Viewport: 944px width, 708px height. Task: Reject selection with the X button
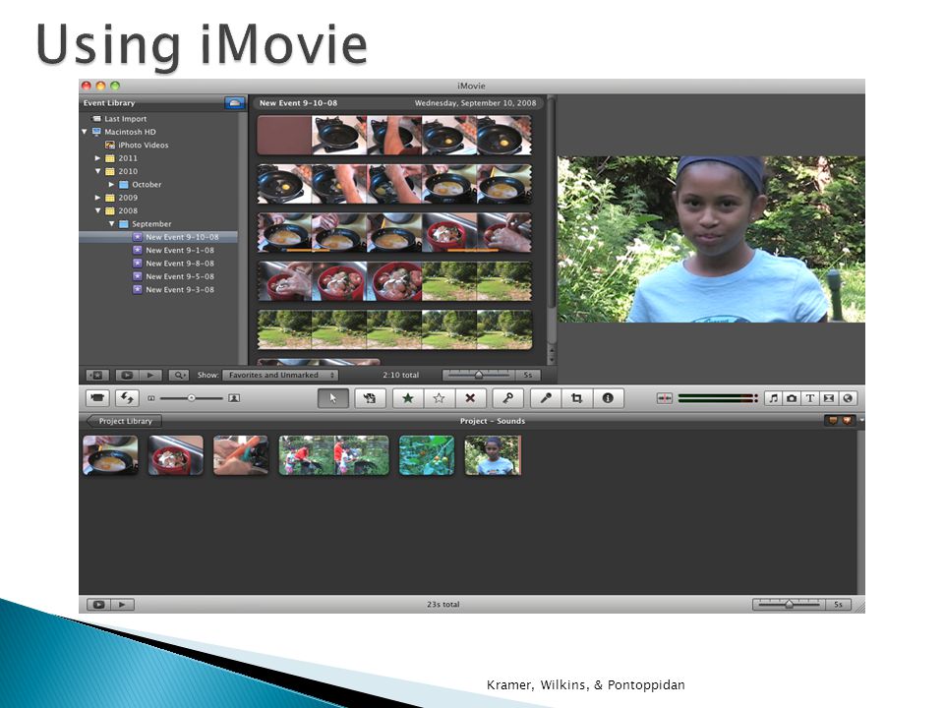click(470, 398)
